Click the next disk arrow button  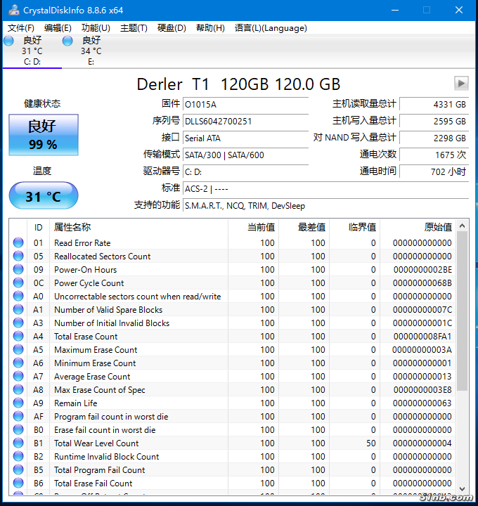tap(461, 83)
